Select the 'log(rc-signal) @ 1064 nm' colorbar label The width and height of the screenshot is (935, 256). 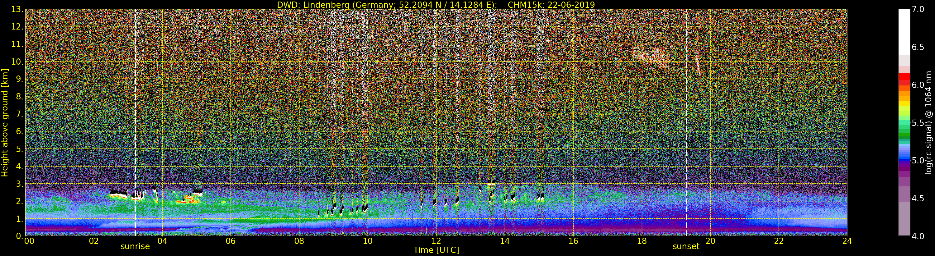click(929, 122)
